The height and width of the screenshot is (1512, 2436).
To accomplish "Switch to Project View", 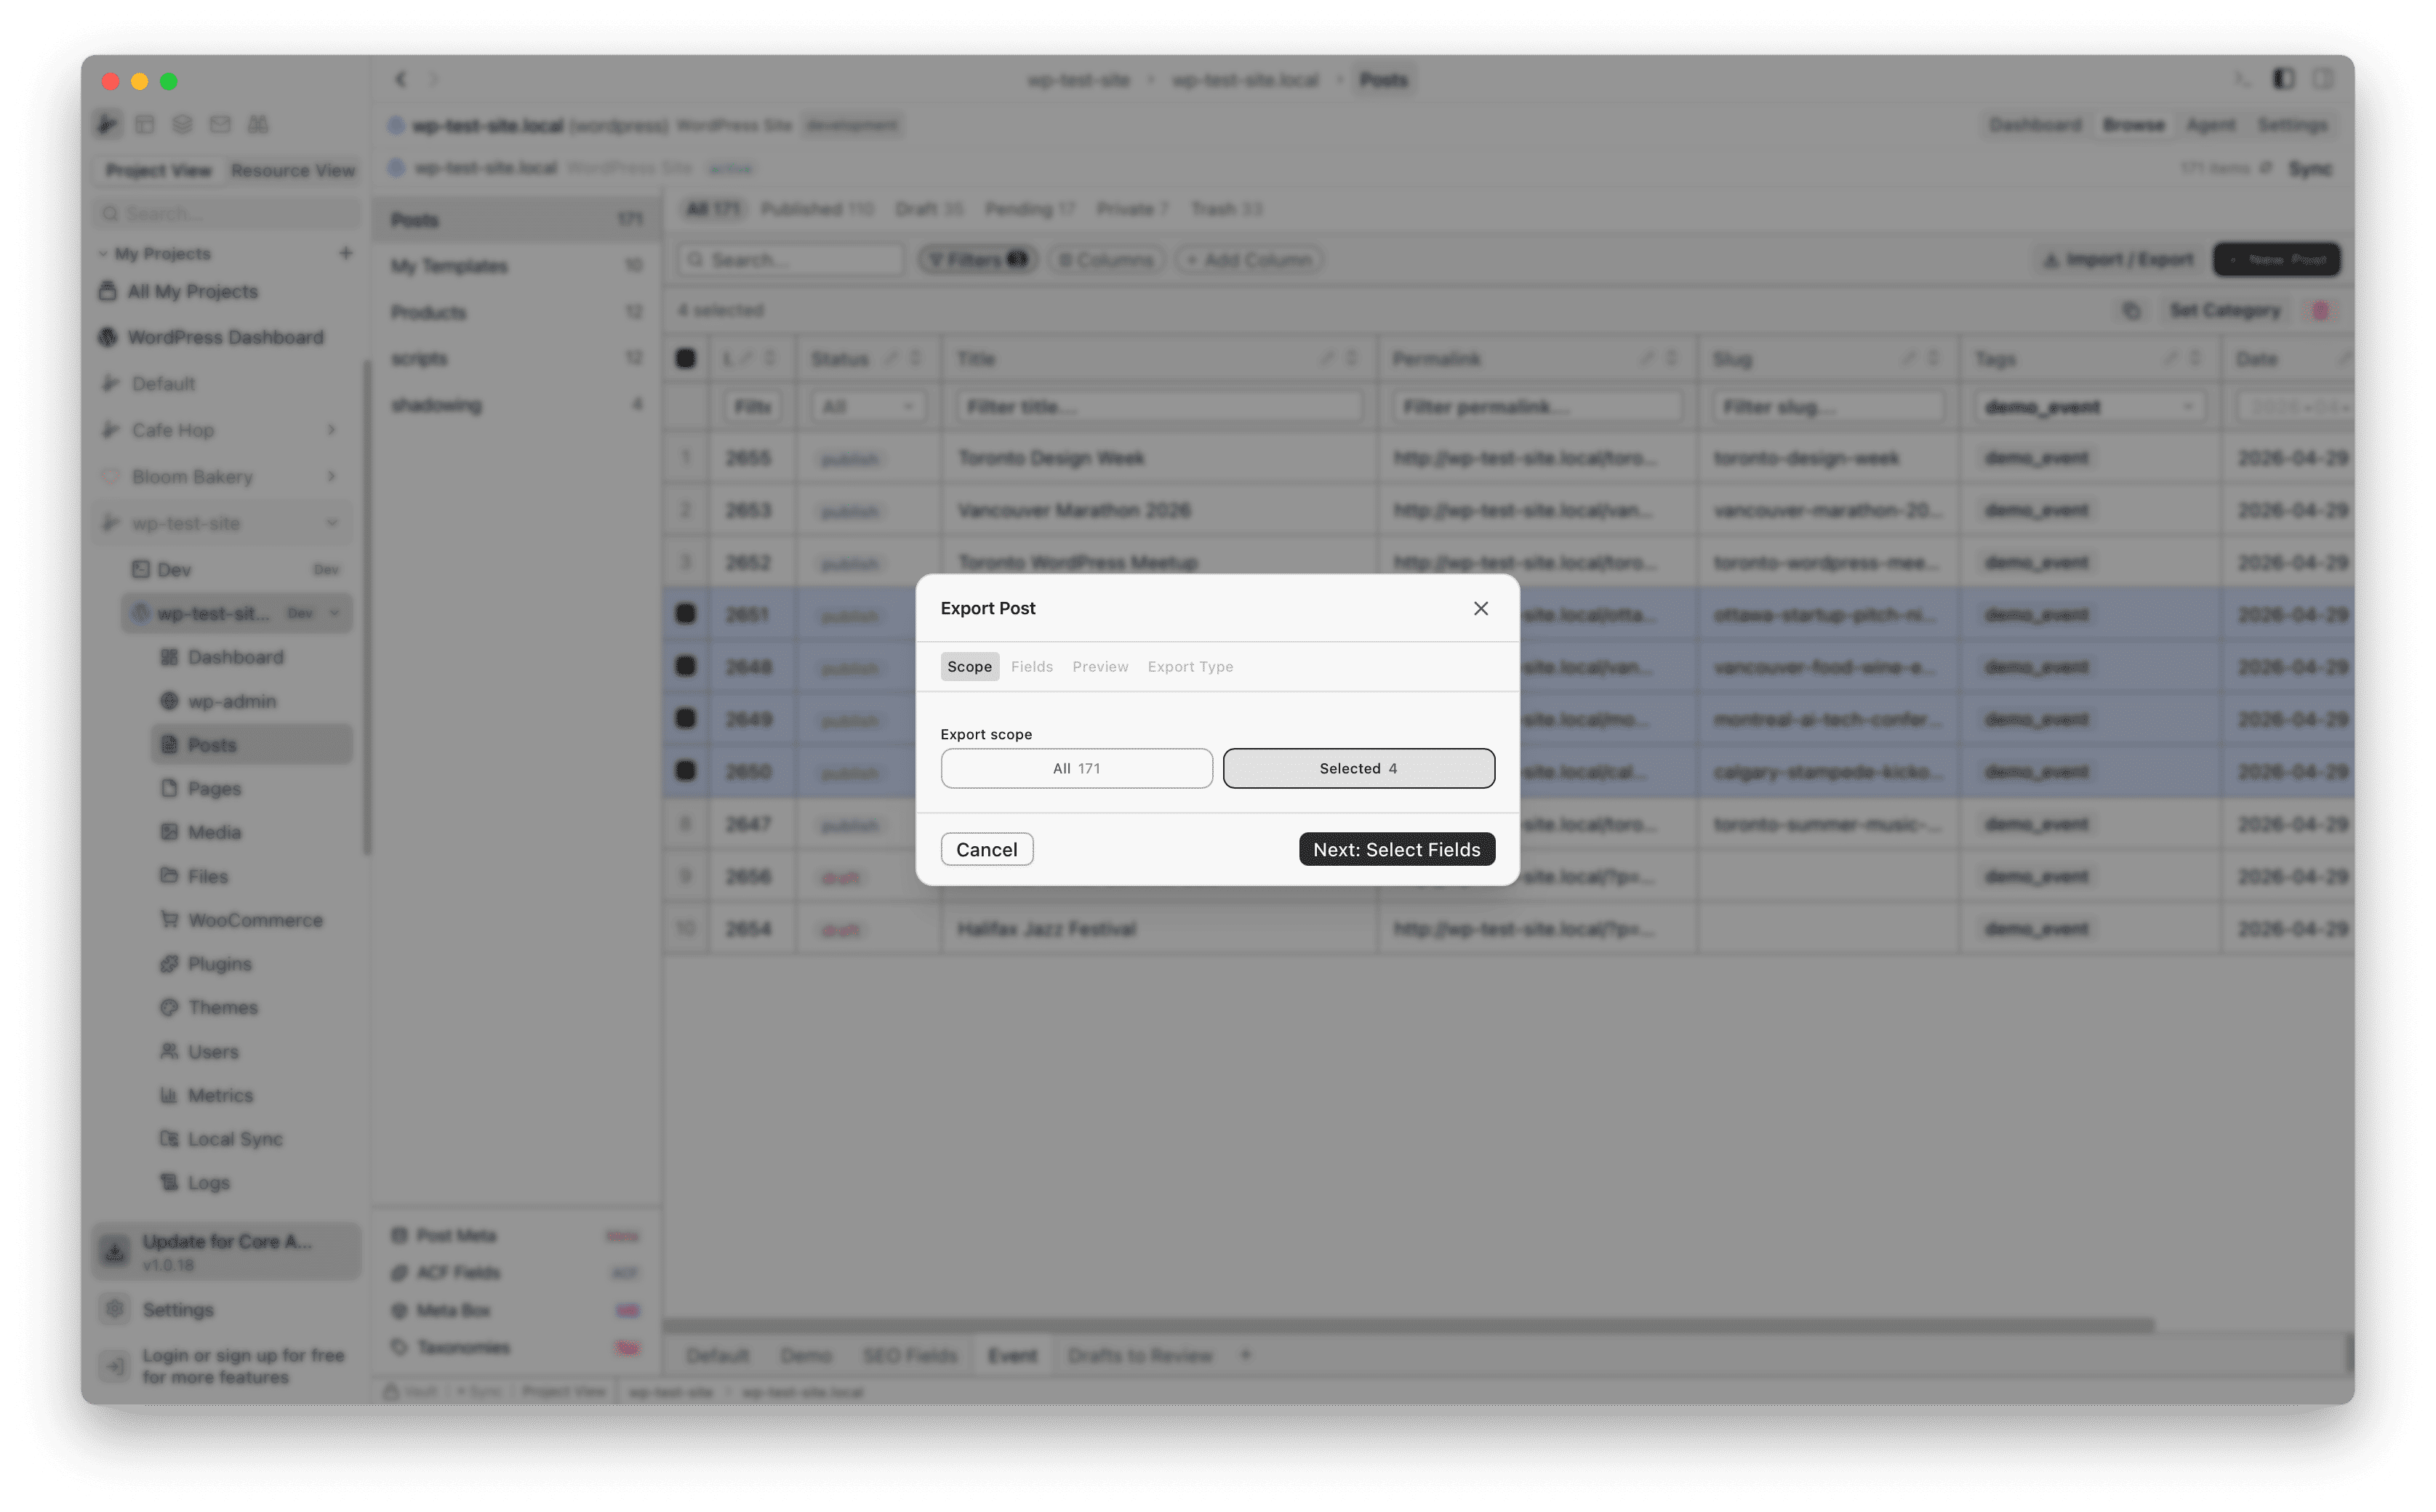I will point(159,170).
